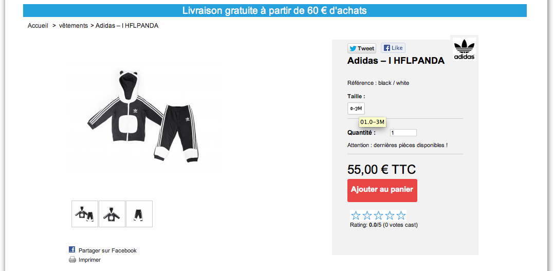Click the Quantité input field

(x=403, y=133)
